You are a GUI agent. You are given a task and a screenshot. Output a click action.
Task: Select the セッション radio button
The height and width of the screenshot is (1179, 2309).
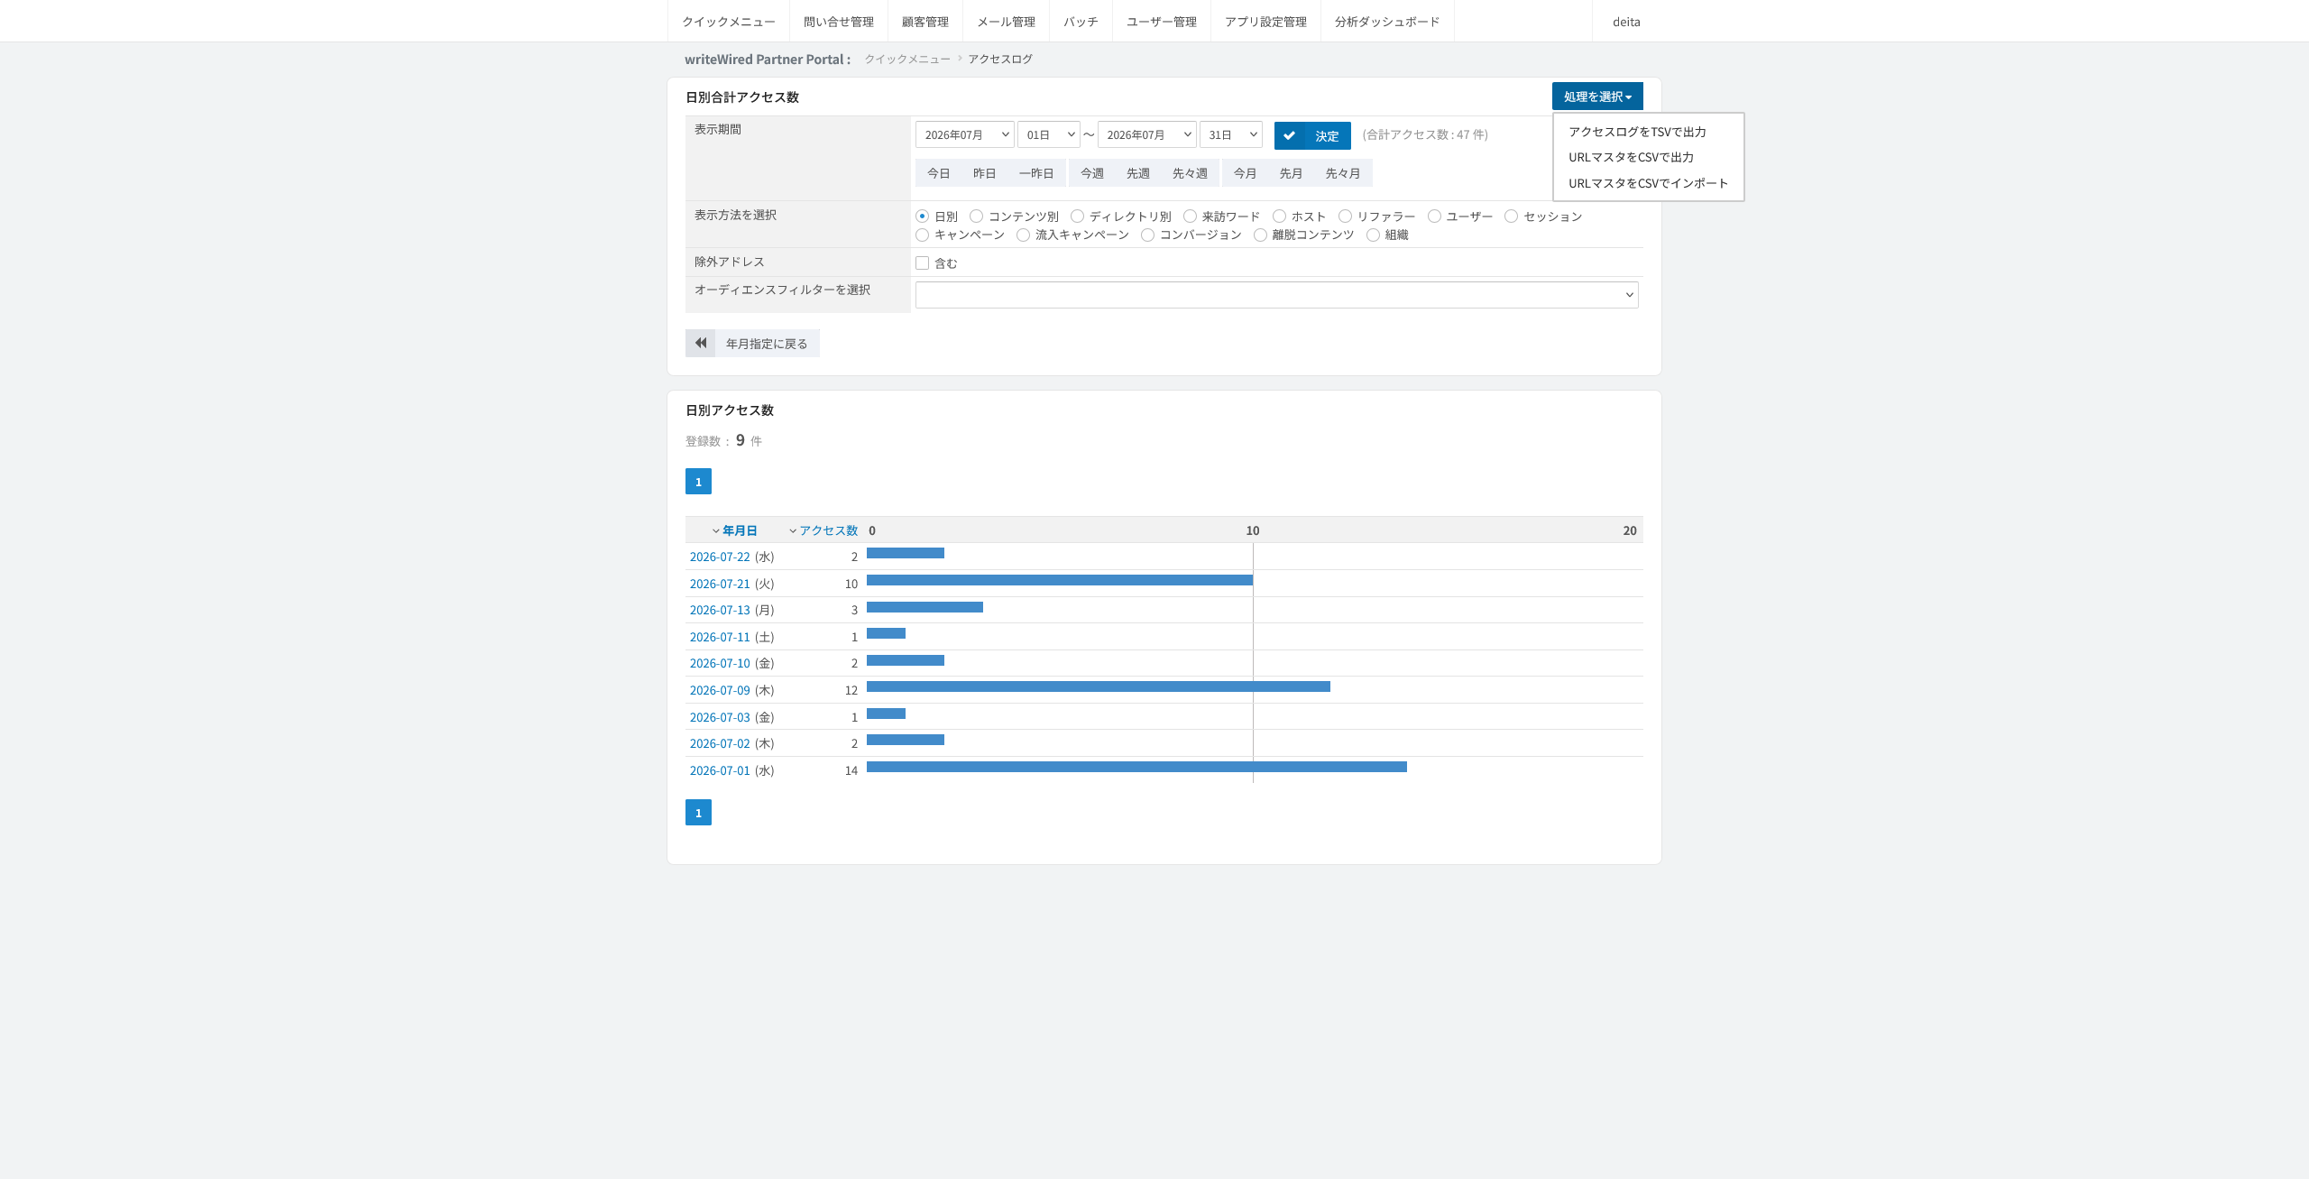(x=1511, y=216)
